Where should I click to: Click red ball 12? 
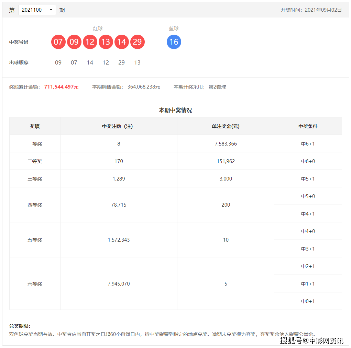(90, 42)
